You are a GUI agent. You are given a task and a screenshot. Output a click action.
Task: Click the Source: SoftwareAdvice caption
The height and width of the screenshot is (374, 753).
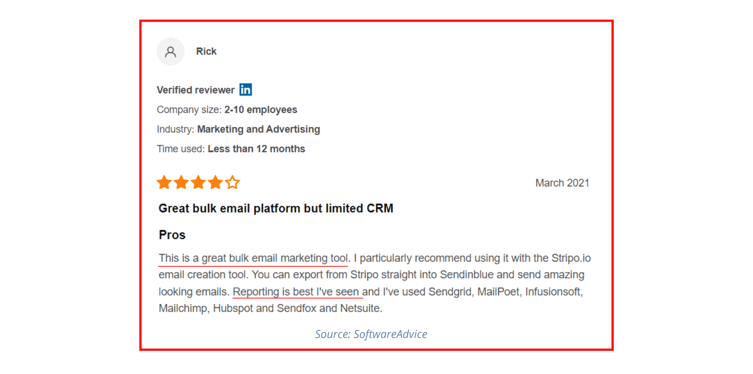click(x=371, y=334)
